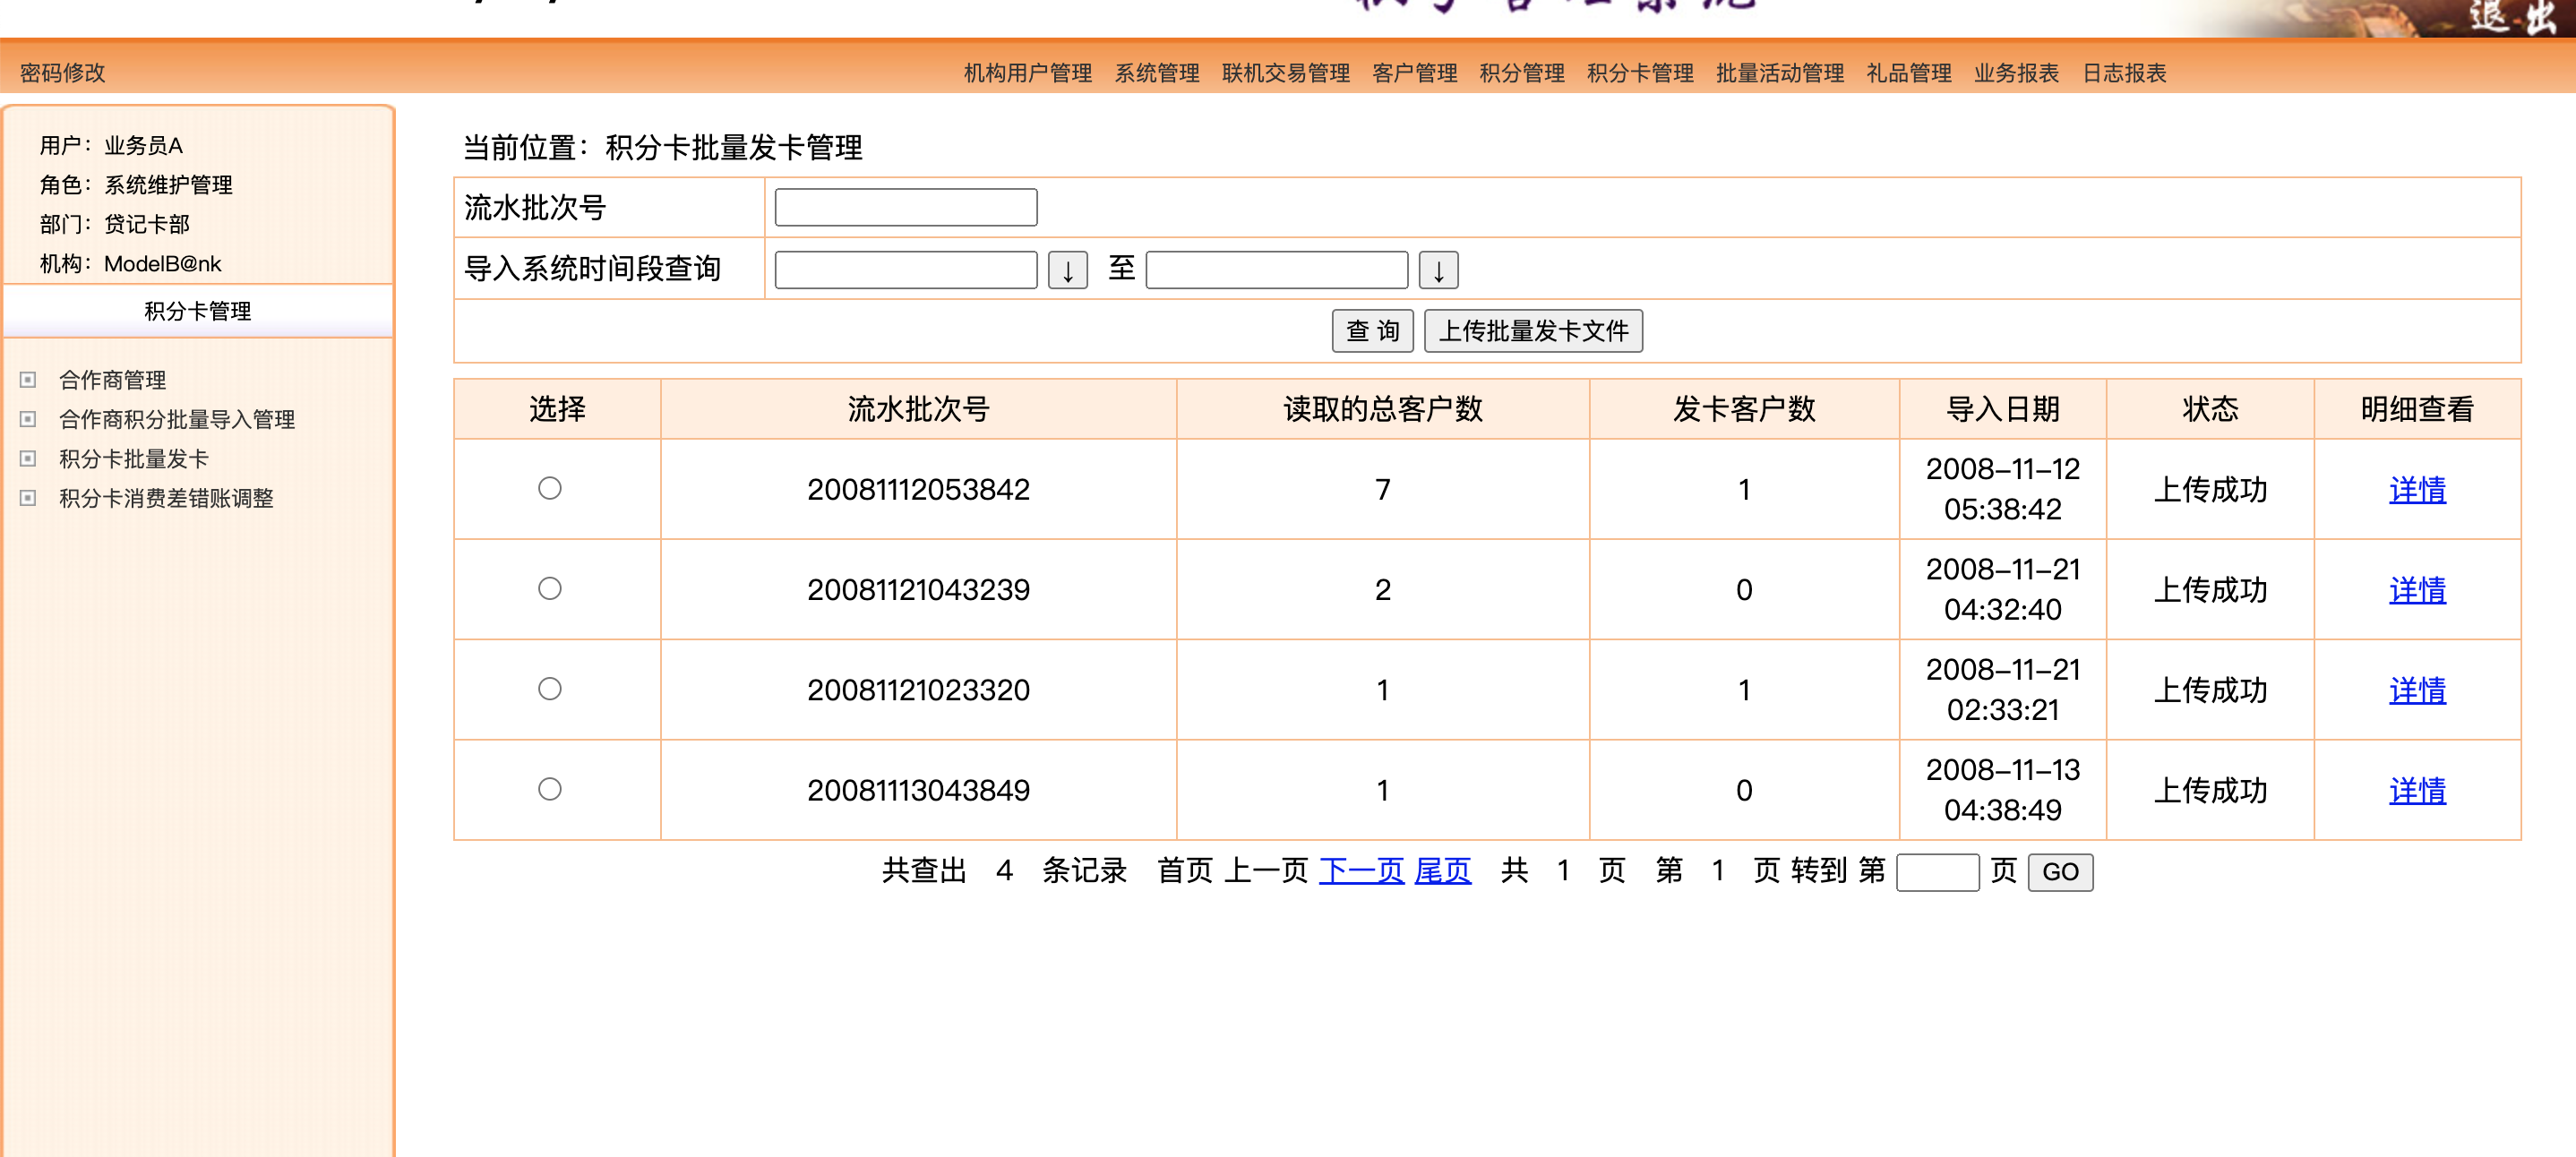The image size is (2576, 1157).
Task: Click date cell 2008-11-21 04:32:40
Action: (2002, 589)
